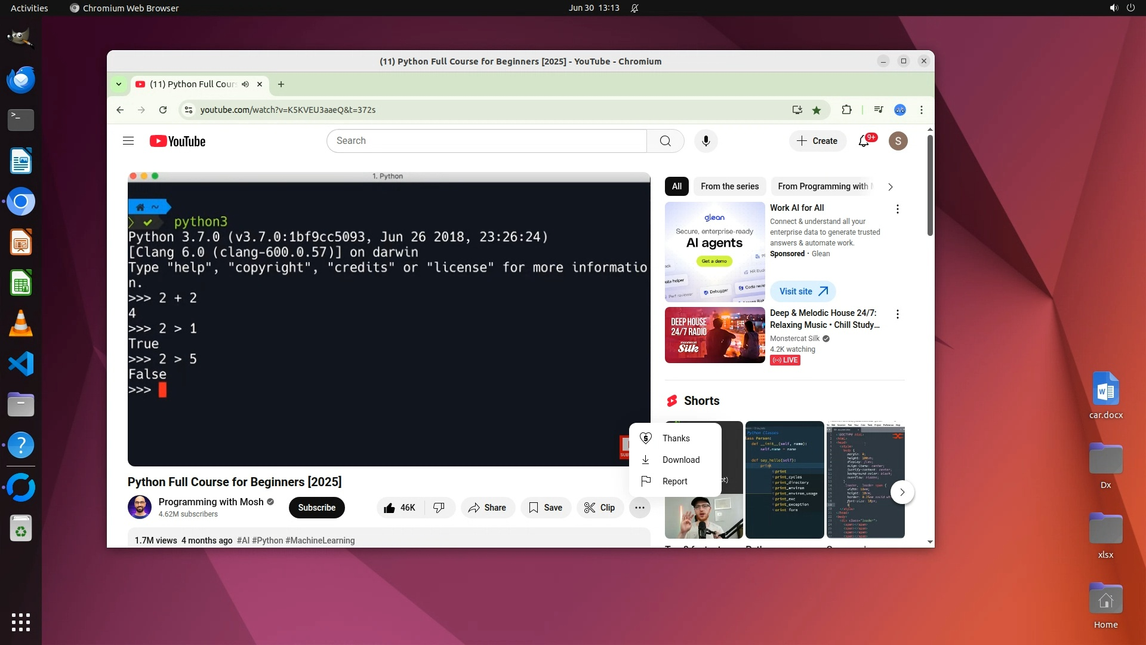Open the YouTube hamburger guide menu
The width and height of the screenshot is (1146, 645).
(x=128, y=141)
